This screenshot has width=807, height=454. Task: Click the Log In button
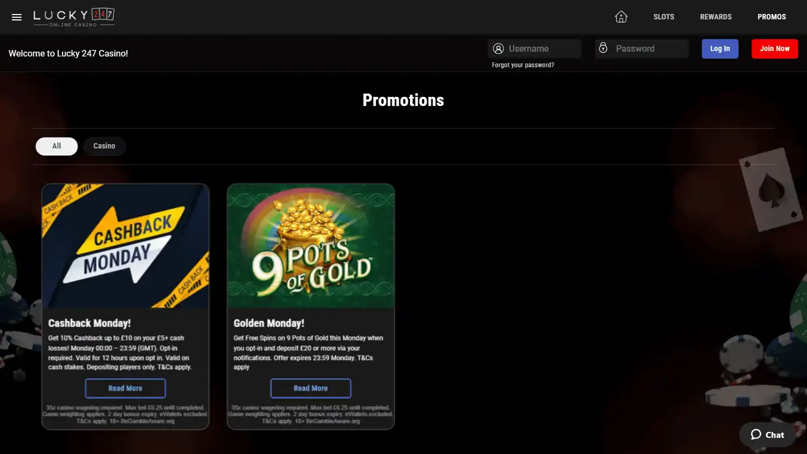[x=720, y=49]
